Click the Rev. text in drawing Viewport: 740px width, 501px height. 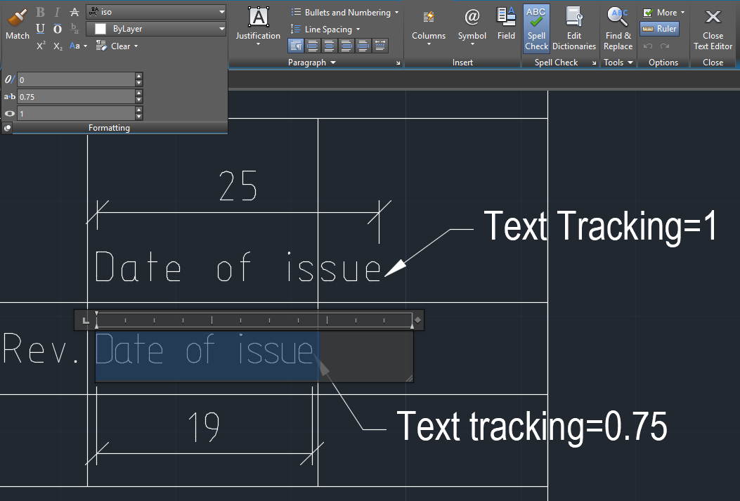(41, 349)
